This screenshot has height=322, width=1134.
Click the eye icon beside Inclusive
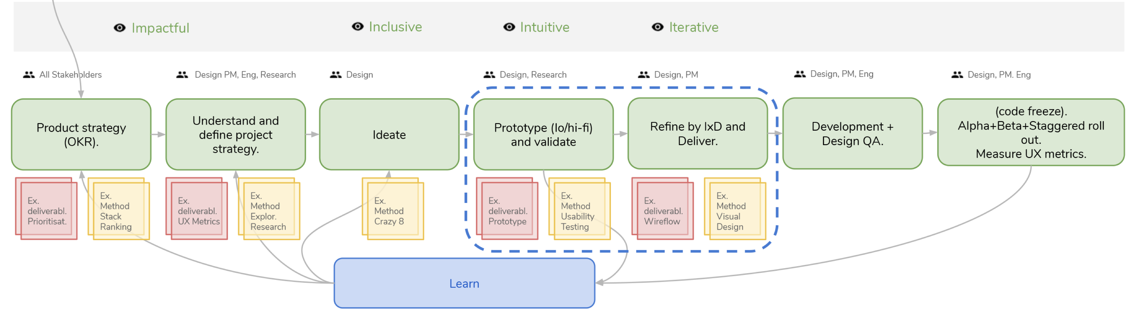pos(357,27)
